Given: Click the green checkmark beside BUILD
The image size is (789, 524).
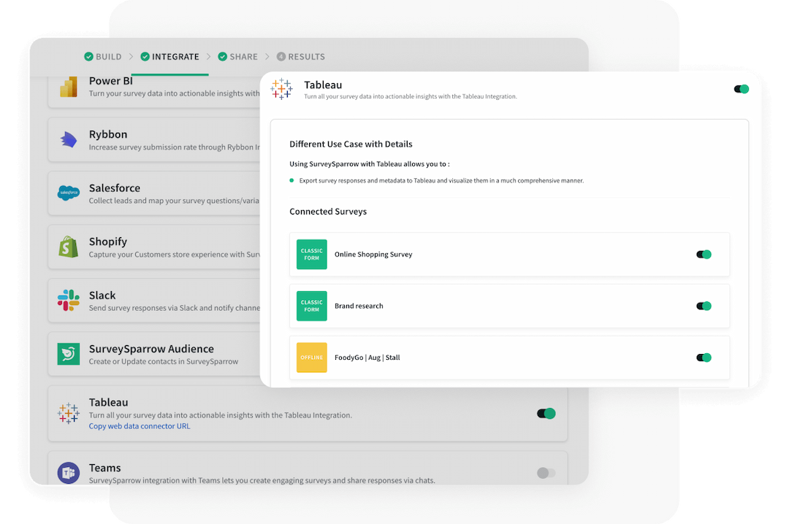Looking at the screenshot, I should (x=88, y=56).
